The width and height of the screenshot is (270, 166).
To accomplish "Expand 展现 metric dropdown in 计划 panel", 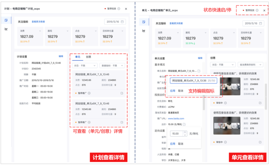I will [x=67, y=31].
